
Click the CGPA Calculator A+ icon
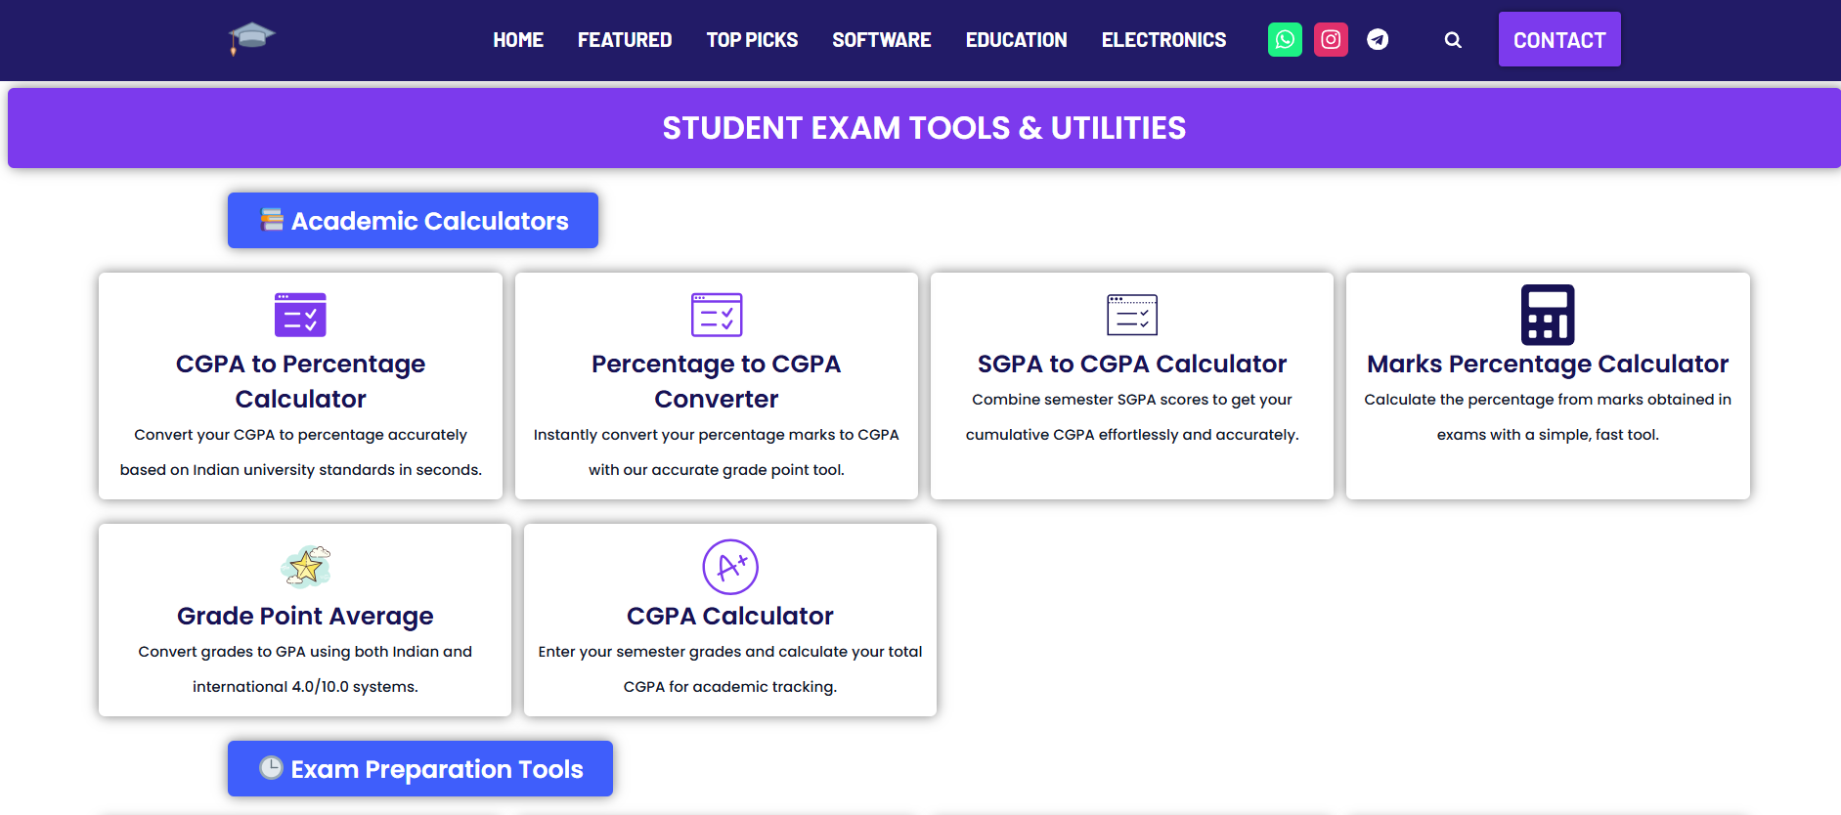pos(730,567)
